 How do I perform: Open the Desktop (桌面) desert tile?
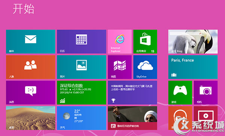31,118
